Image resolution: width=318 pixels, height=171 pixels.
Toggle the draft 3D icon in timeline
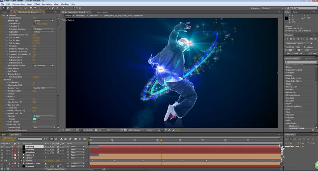pyautogui.click(x=56, y=139)
